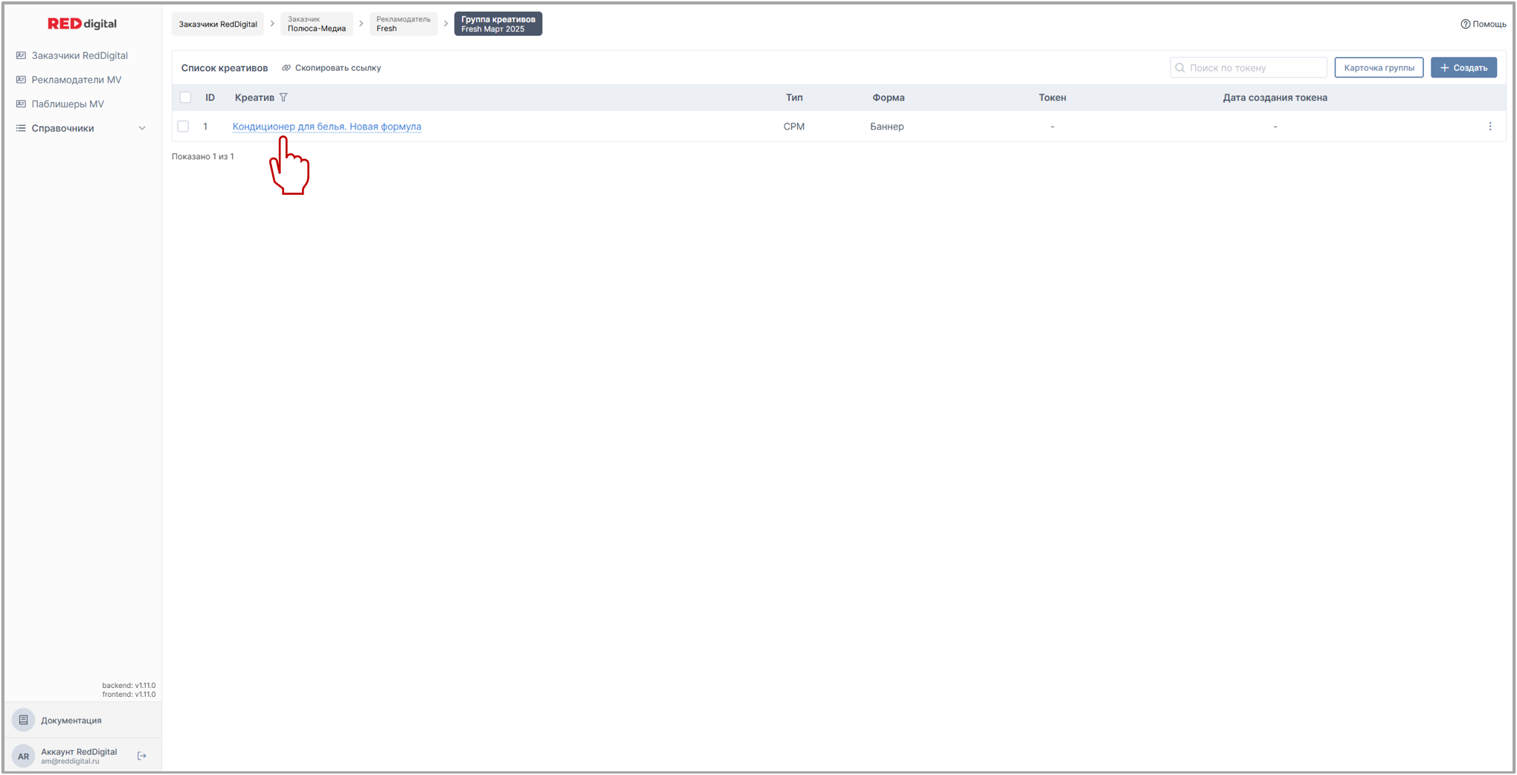The width and height of the screenshot is (1517, 775).
Task: Open the three-dot row actions menu
Action: coord(1489,126)
